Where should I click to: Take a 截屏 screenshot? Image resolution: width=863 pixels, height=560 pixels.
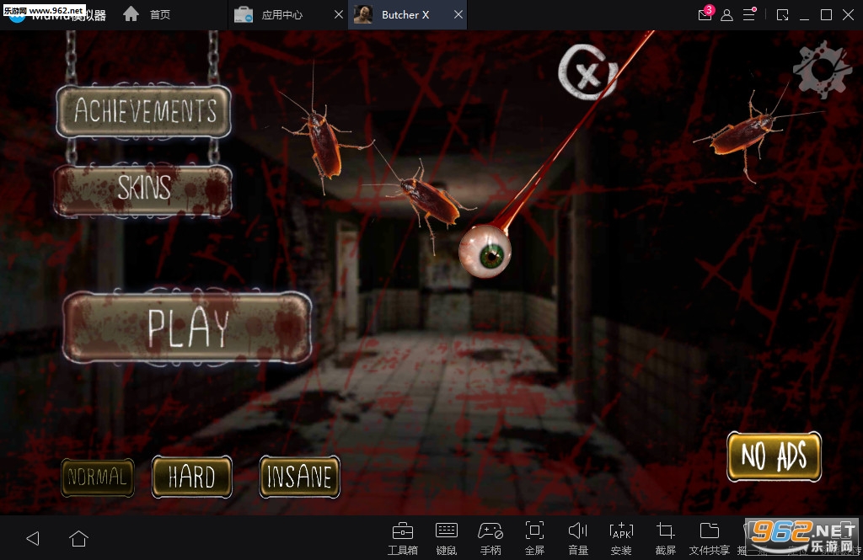click(x=666, y=538)
